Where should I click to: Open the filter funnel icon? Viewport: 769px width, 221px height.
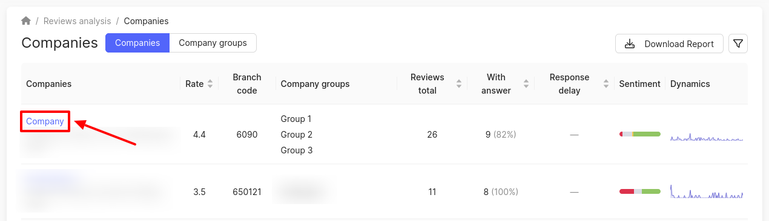pos(738,43)
